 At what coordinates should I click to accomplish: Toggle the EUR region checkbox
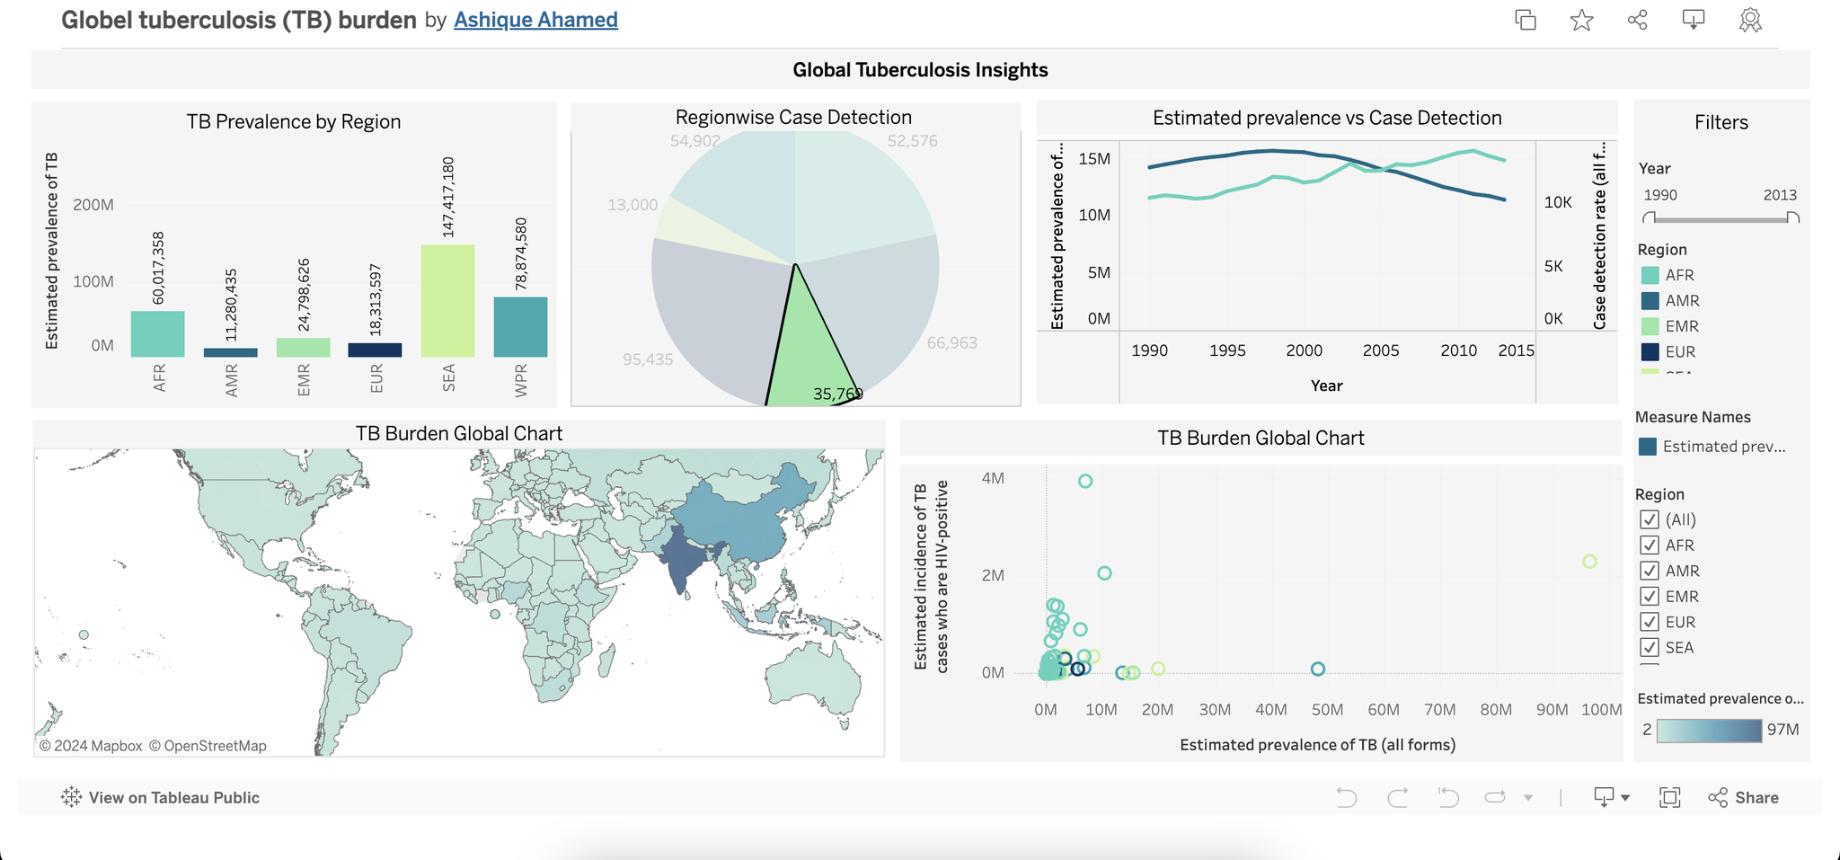click(x=1649, y=622)
